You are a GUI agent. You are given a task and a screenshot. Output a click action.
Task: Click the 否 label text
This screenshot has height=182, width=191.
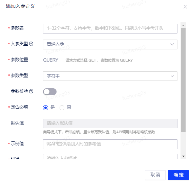point(69,107)
